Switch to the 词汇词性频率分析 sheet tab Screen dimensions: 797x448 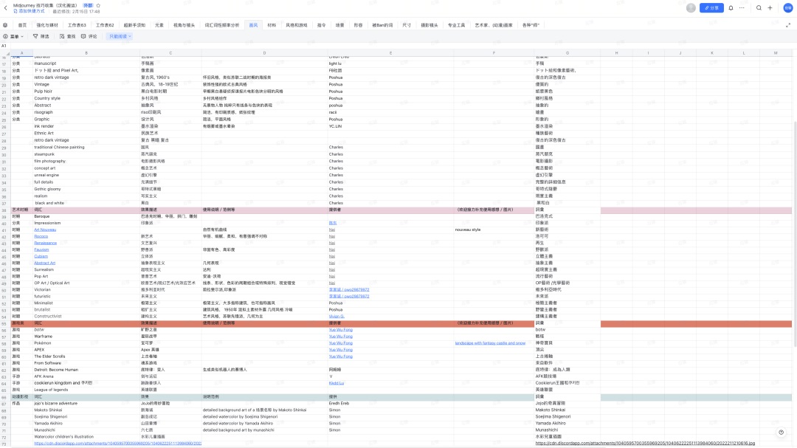[x=222, y=25]
